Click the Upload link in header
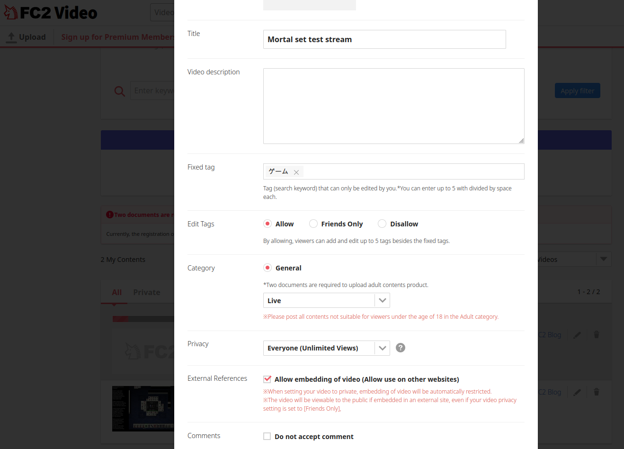 [27, 37]
